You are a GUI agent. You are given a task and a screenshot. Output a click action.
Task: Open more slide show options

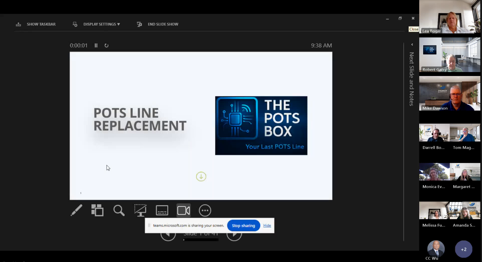click(205, 210)
